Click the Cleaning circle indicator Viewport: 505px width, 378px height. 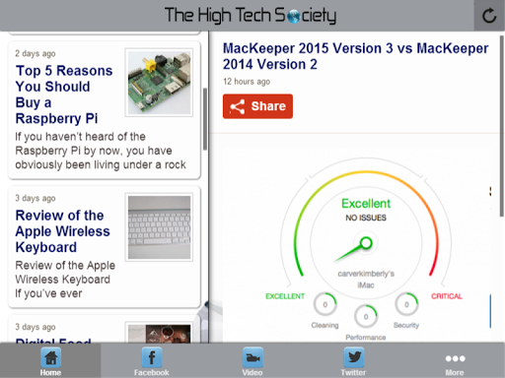pos(325,304)
